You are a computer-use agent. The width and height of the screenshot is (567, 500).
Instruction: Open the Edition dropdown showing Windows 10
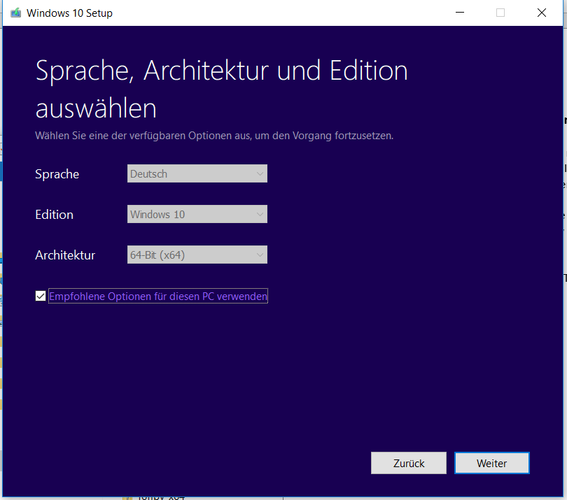pyautogui.click(x=197, y=214)
